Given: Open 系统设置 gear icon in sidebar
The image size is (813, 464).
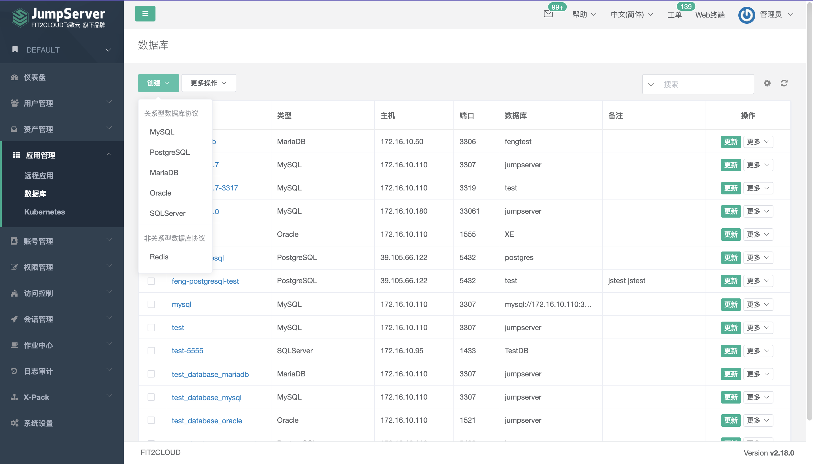Looking at the screenshot, I should (x=14, y=423).
